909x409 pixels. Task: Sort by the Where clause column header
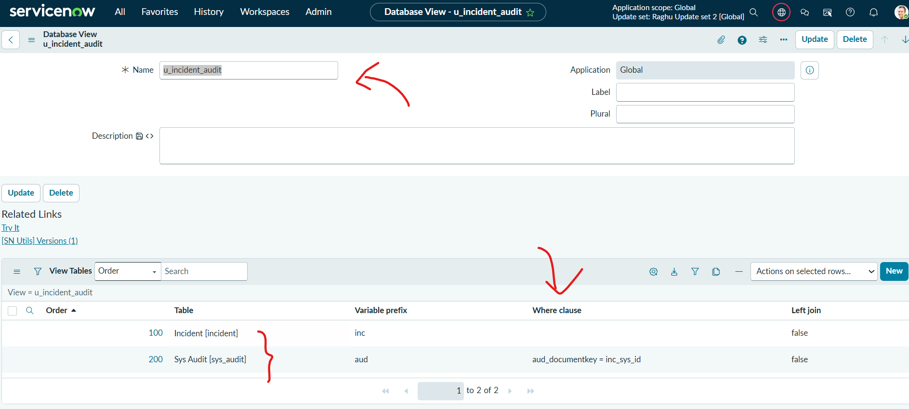[x=557, y=311]
